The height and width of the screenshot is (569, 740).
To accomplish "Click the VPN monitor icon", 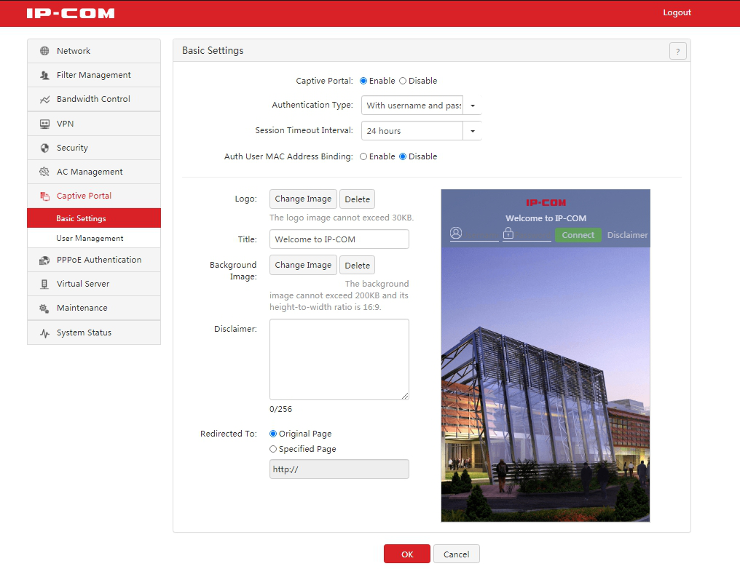I will pos(44,124).
